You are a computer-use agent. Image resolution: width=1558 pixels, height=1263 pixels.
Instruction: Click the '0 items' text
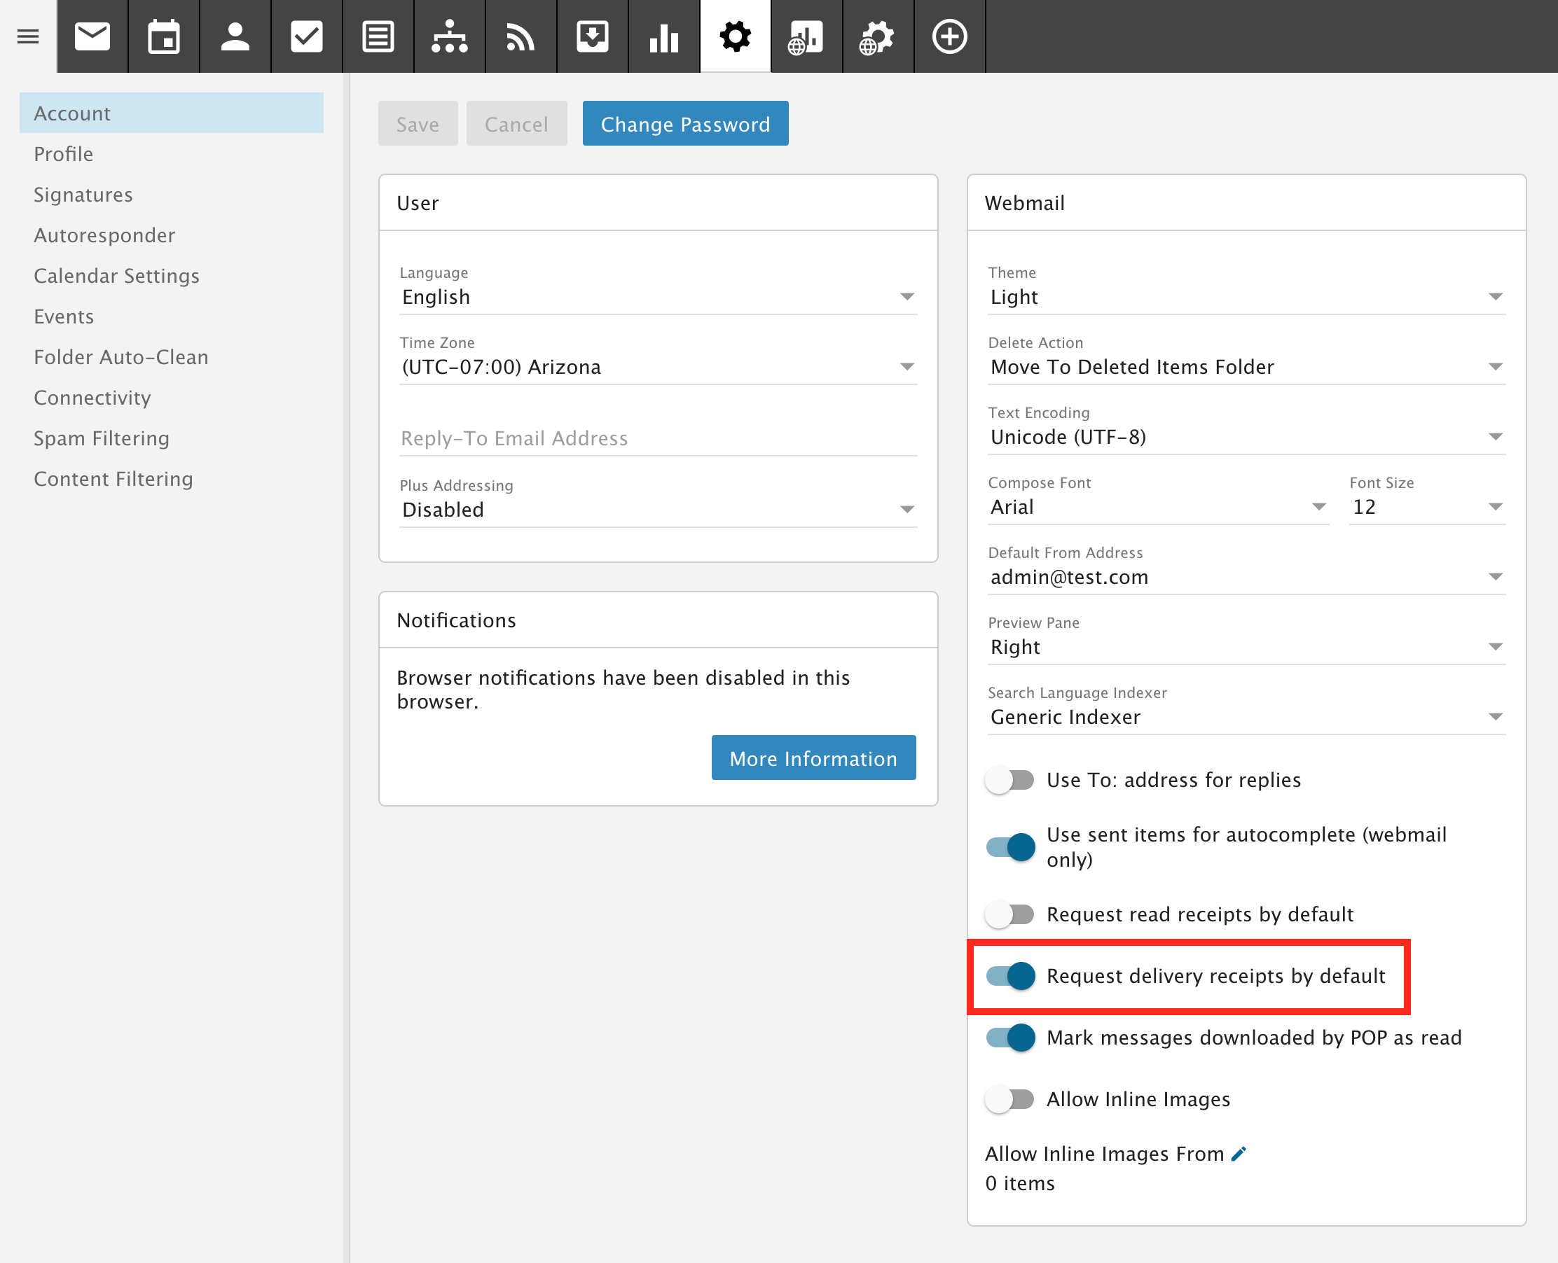click(1019, 1184)
